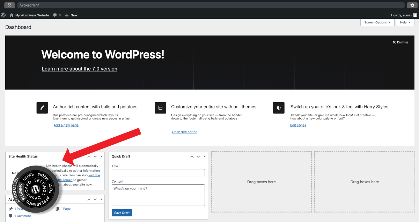Image resolution: width=419 pixels, height=222 pixels.
Task: Click the half-circle styles icon beside Switch up
Action: pyautogui.click(x=279, y=108)
